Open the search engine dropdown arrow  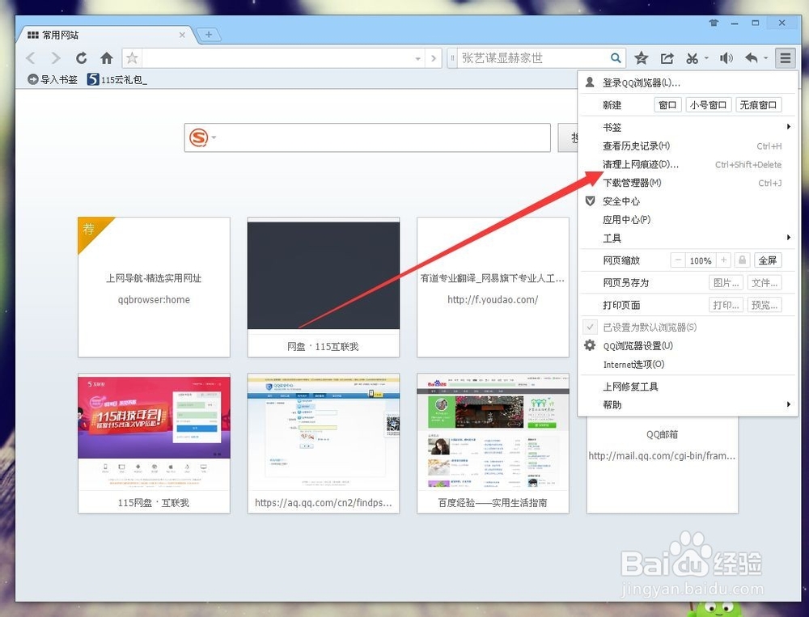[x=214, y=137]
